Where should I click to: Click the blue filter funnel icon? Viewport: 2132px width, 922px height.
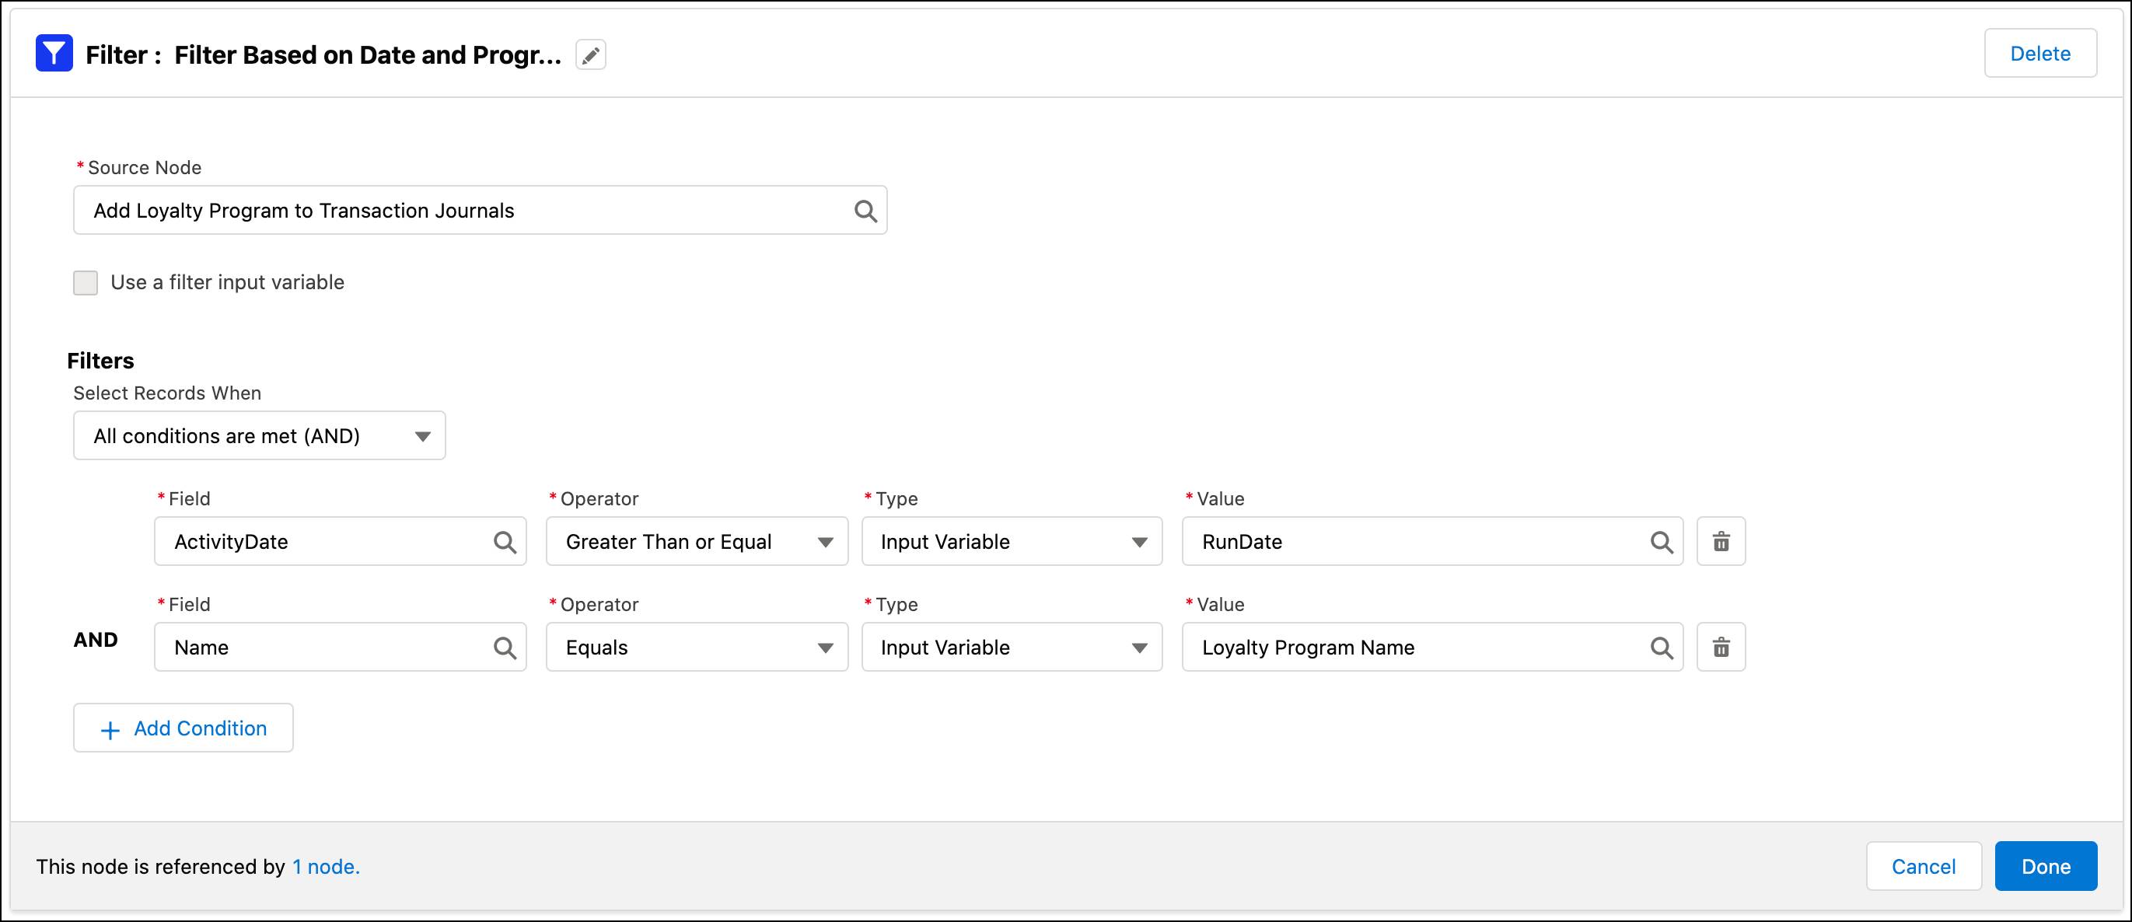click(53, 53)
